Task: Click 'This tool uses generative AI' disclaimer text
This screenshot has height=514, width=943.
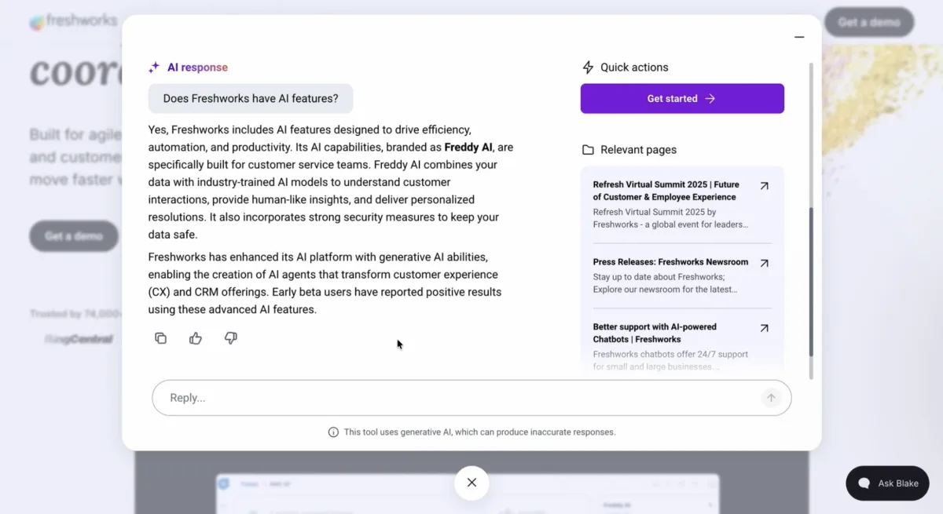Action: pos(479,432)
